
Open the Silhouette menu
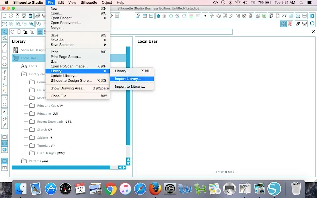[x=89, y=2]
